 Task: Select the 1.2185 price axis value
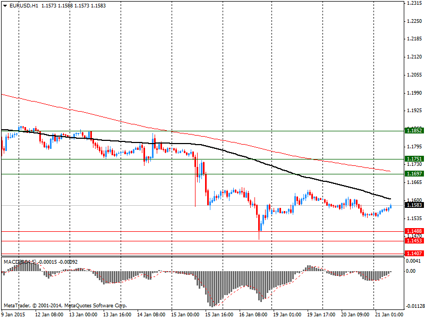(x=414, y=39)
